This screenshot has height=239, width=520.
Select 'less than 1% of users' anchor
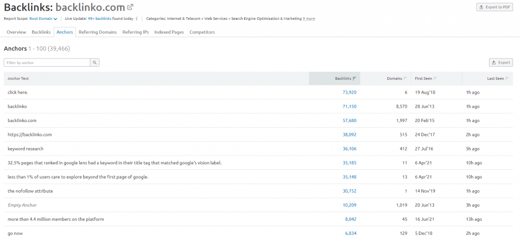[78, 177]
